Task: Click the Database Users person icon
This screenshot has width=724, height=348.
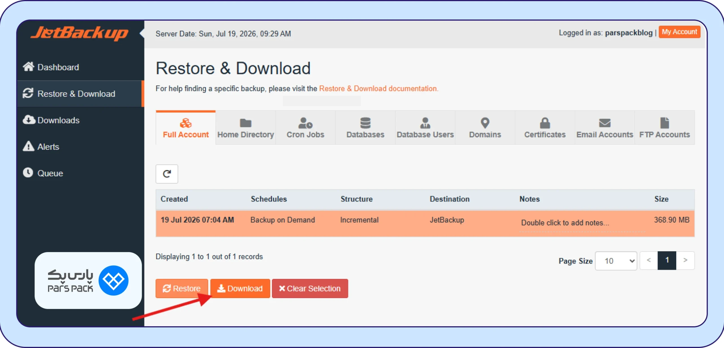Action: [425, 123]
